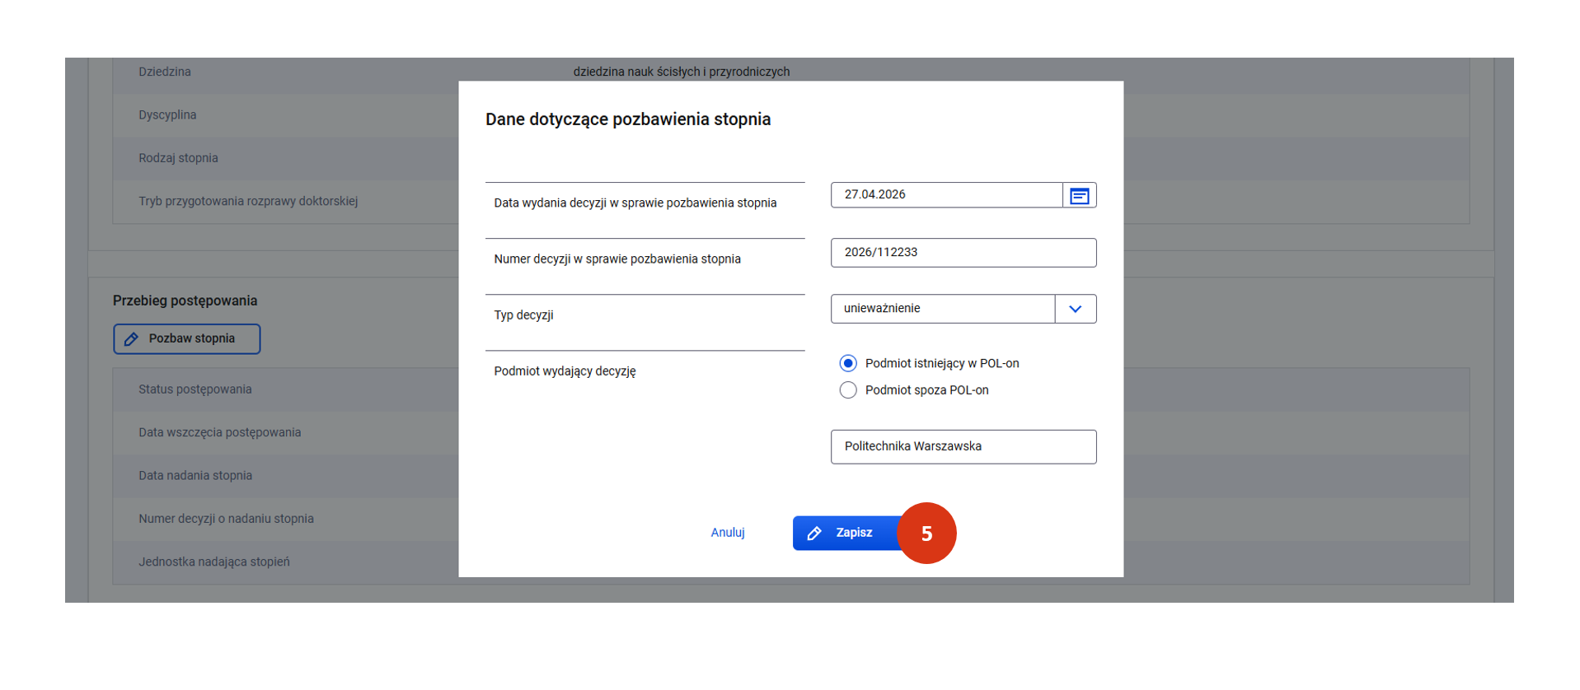Click the pencil icon on Zapisz button
Screen dimensions: 1580x690
point(814,534)
